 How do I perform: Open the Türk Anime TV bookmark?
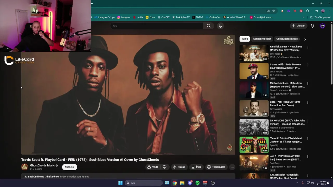tap(181, 17)
